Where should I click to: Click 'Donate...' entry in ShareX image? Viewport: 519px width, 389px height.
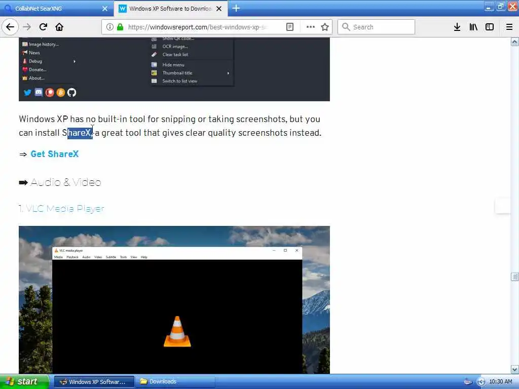click(x=38, y=69)
